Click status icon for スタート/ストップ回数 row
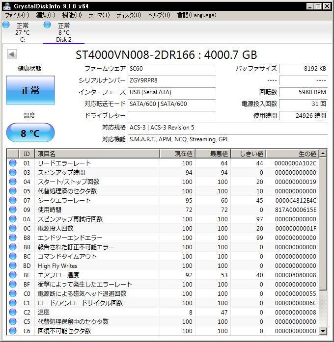Viewport: 334px width, 342px height. [13, 182]
